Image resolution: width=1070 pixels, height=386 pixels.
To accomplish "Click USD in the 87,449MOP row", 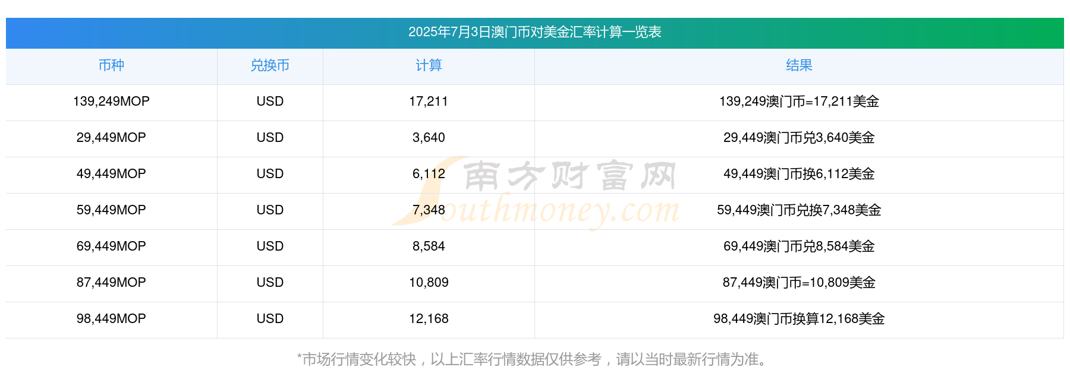I will (270, 283).
